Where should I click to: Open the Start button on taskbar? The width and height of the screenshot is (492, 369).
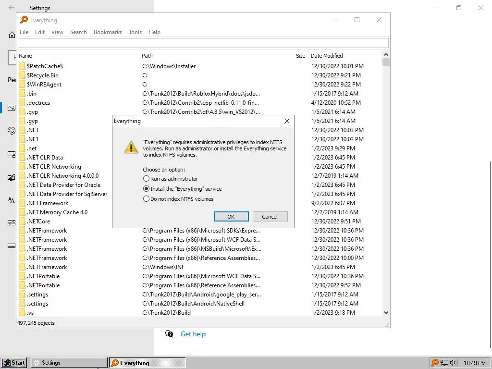[x=14, y=363]
